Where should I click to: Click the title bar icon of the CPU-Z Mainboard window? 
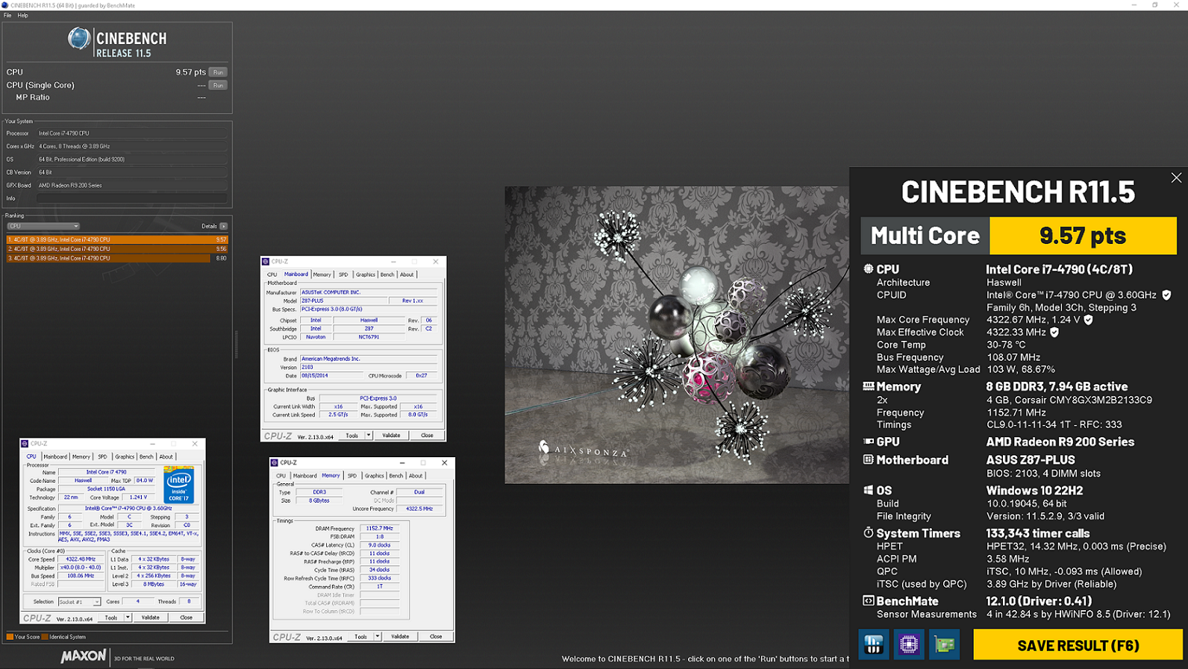[x=266, y=262]
